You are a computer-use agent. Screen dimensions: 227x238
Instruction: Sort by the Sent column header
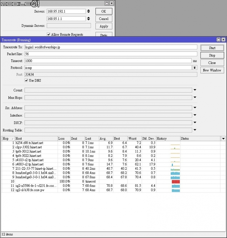pyautogui.click(x=78, y=138)
